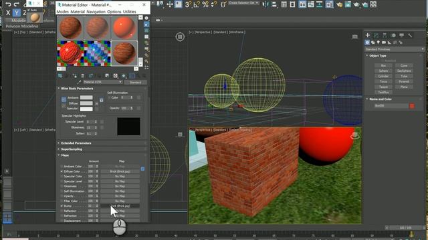Click the Cylinder primitive button
Image resolution: width=428 pixels, height=240 pixels.
(383, 76)
